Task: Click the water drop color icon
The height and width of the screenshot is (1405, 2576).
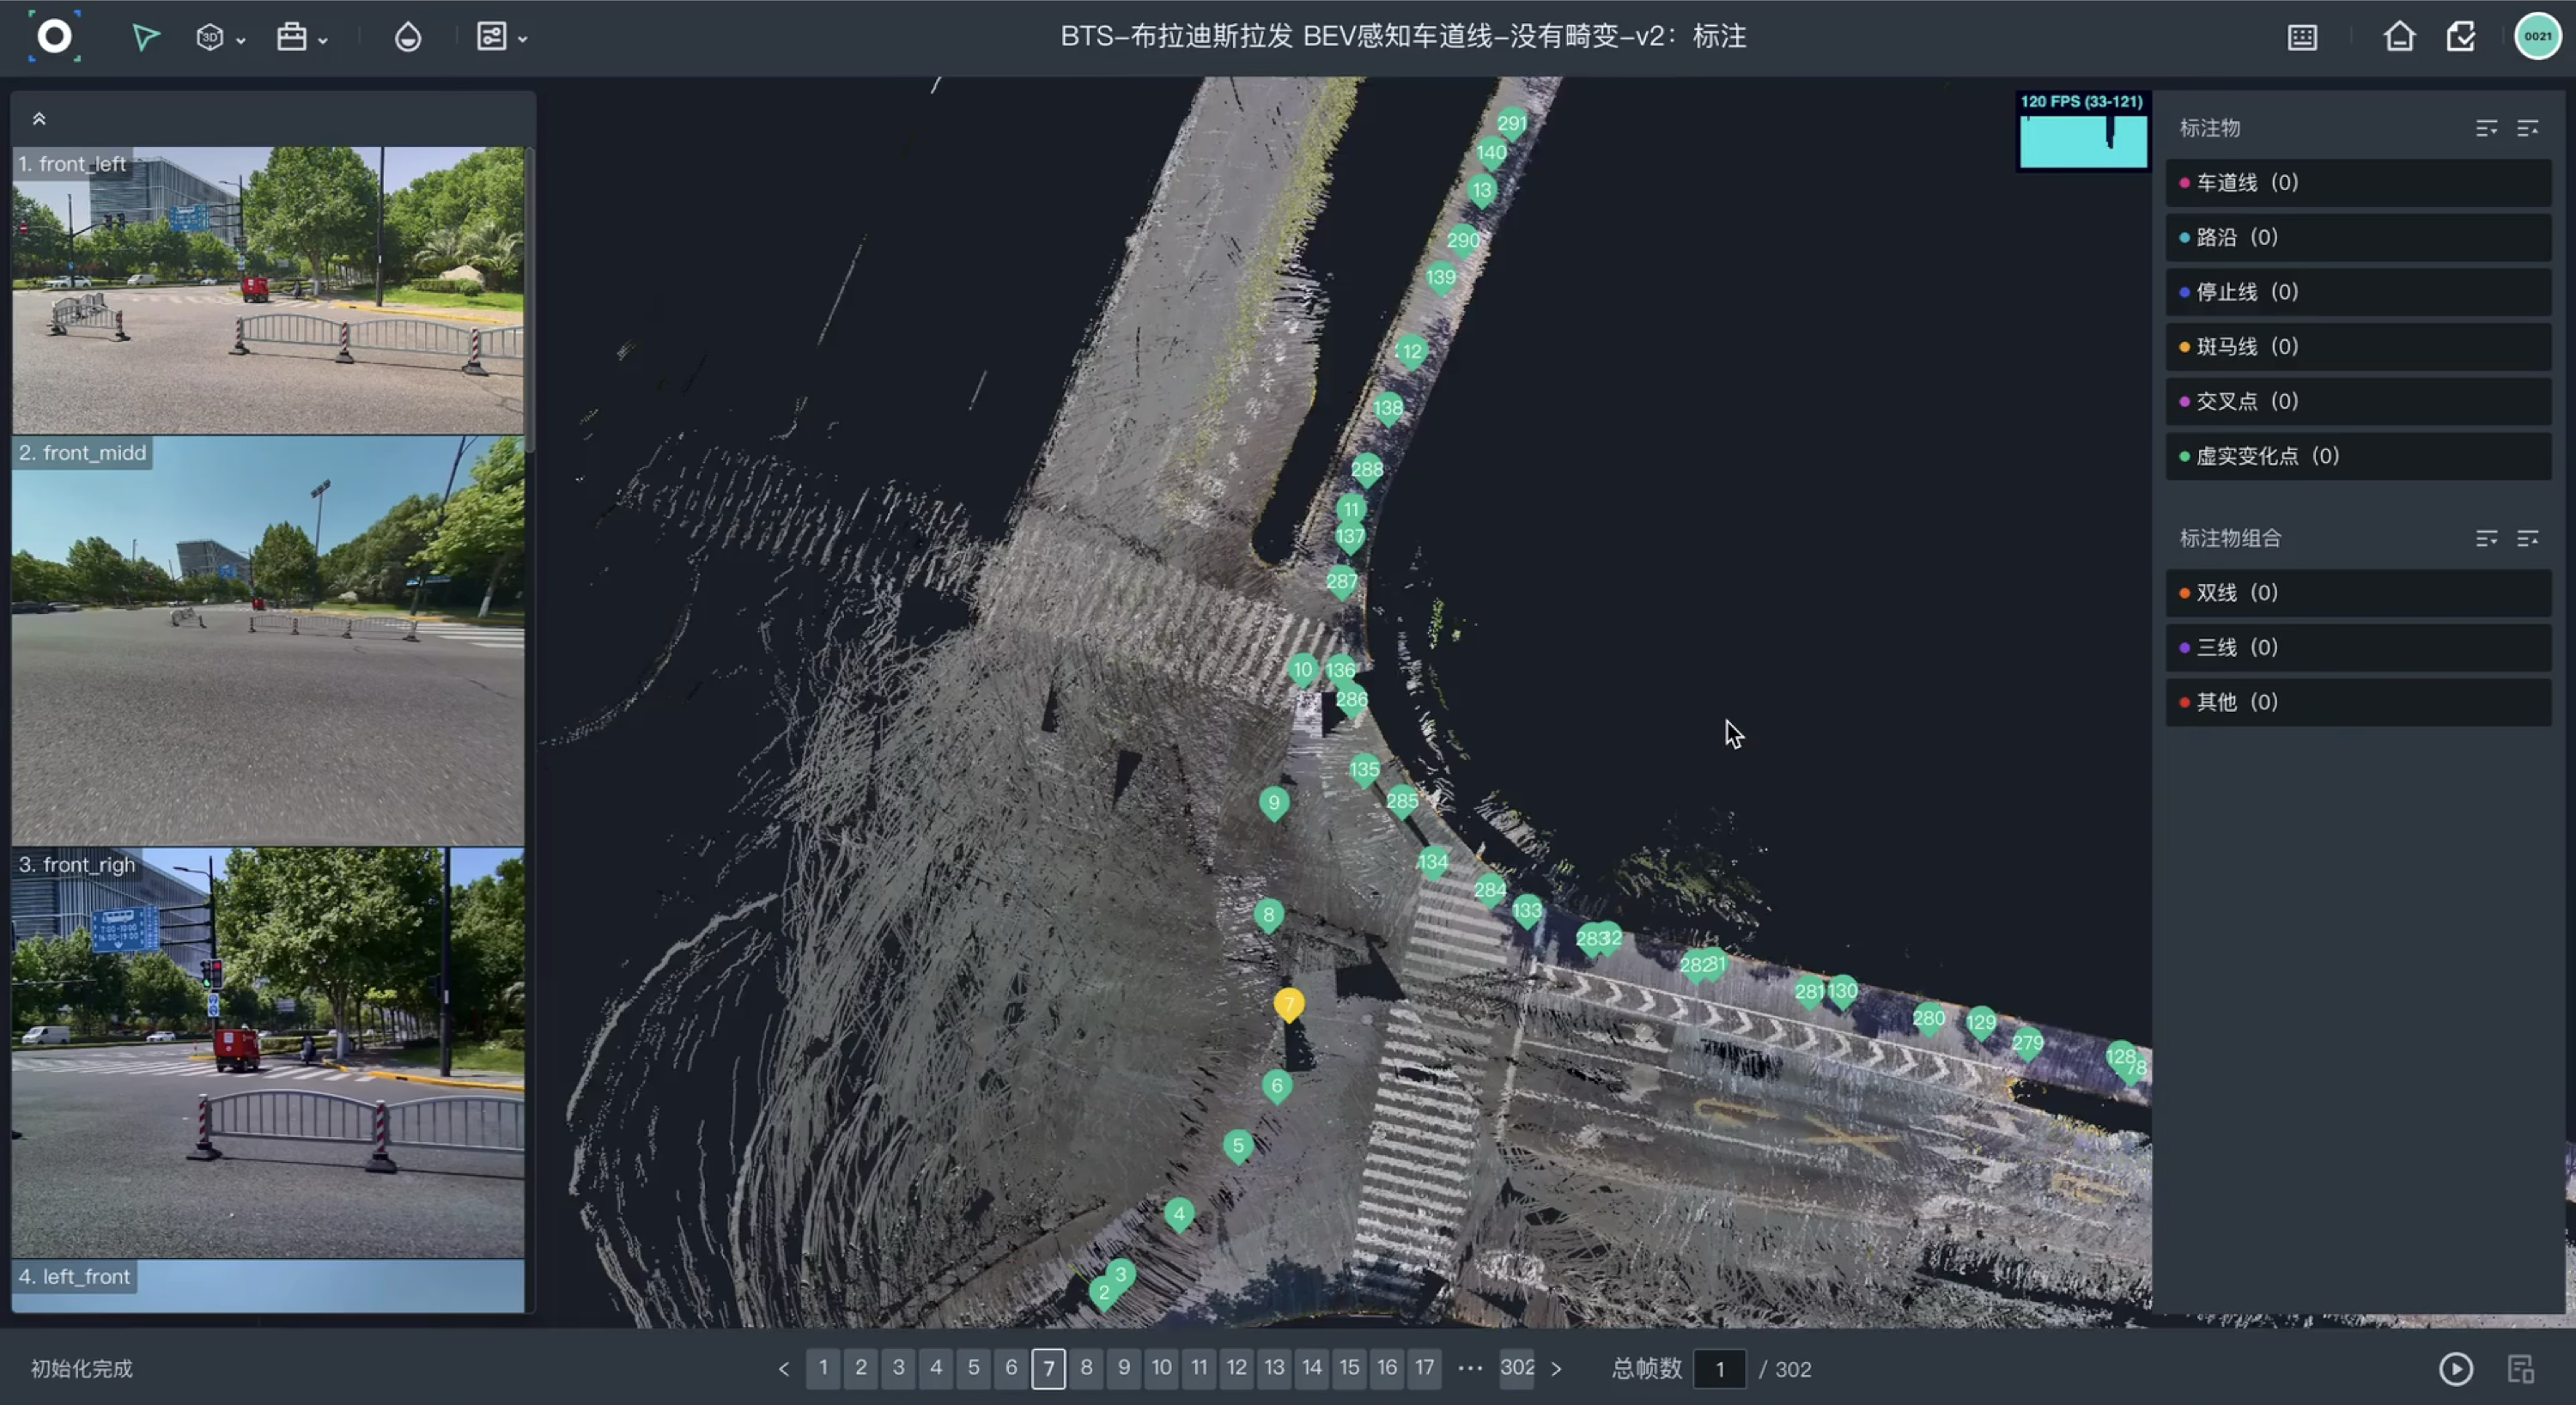Action: [x=407, y=38]
